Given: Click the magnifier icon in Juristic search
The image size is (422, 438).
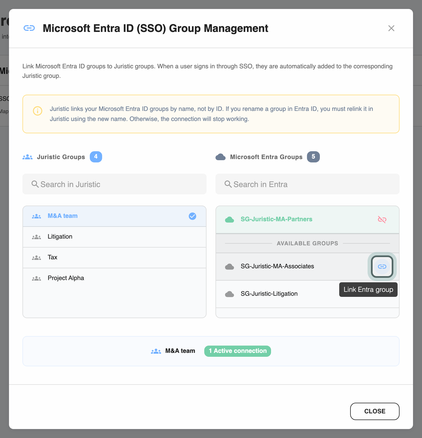Looking at the screenshot, I should pyautogui.click(x=35, y=184).
